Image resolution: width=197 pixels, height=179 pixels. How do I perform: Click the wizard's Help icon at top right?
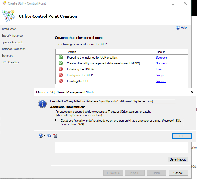(178, 28)
